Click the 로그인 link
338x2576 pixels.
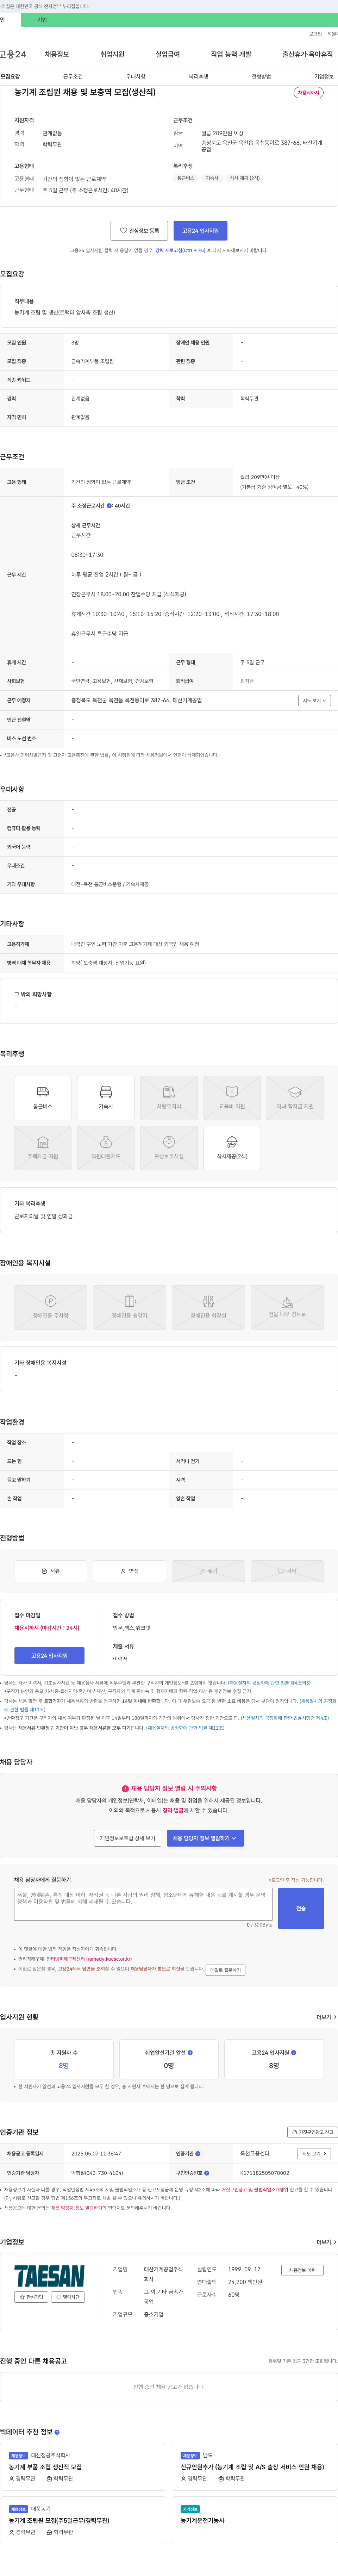pos(315,34)
